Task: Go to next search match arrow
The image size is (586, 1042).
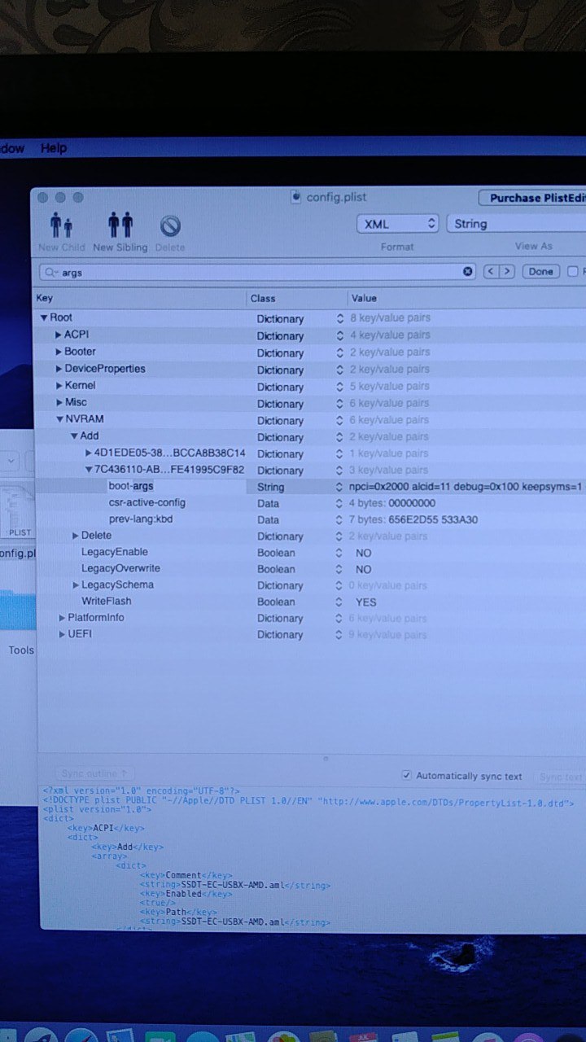Action: click(507, 272)
